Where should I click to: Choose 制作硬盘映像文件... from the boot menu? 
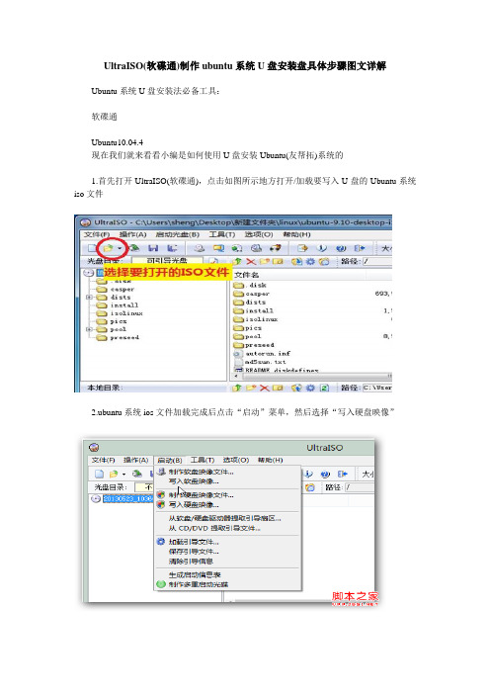[228, 495]
